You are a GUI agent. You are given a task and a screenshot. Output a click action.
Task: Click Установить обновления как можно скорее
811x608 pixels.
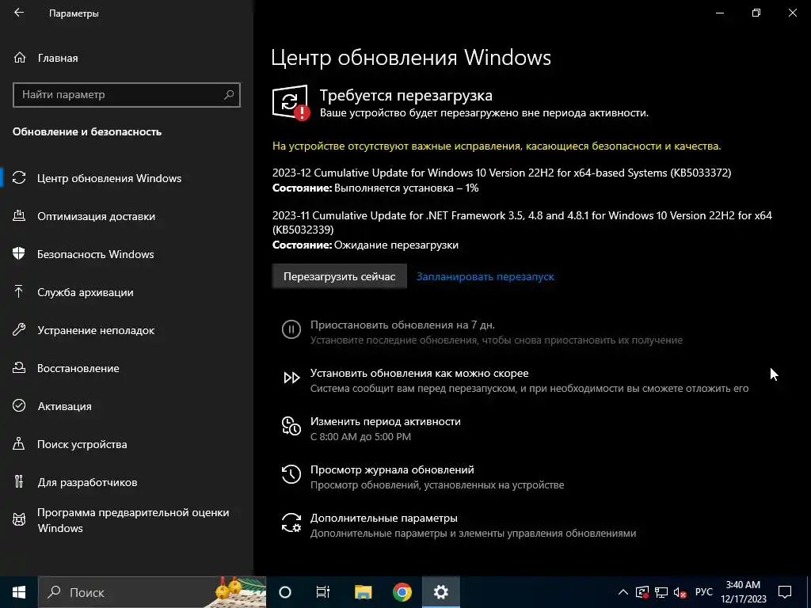(420, 373)
